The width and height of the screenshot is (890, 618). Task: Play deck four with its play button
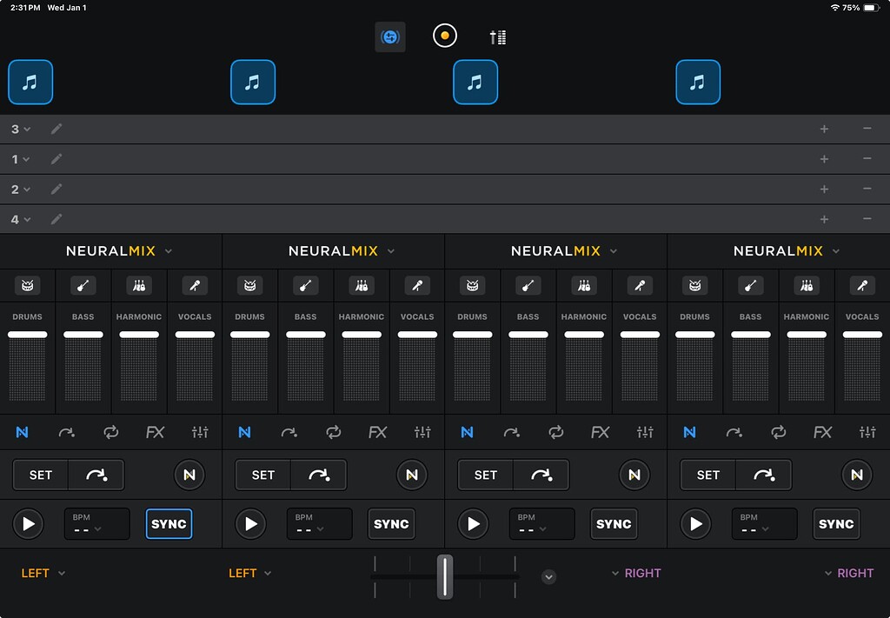coord(696,523)
